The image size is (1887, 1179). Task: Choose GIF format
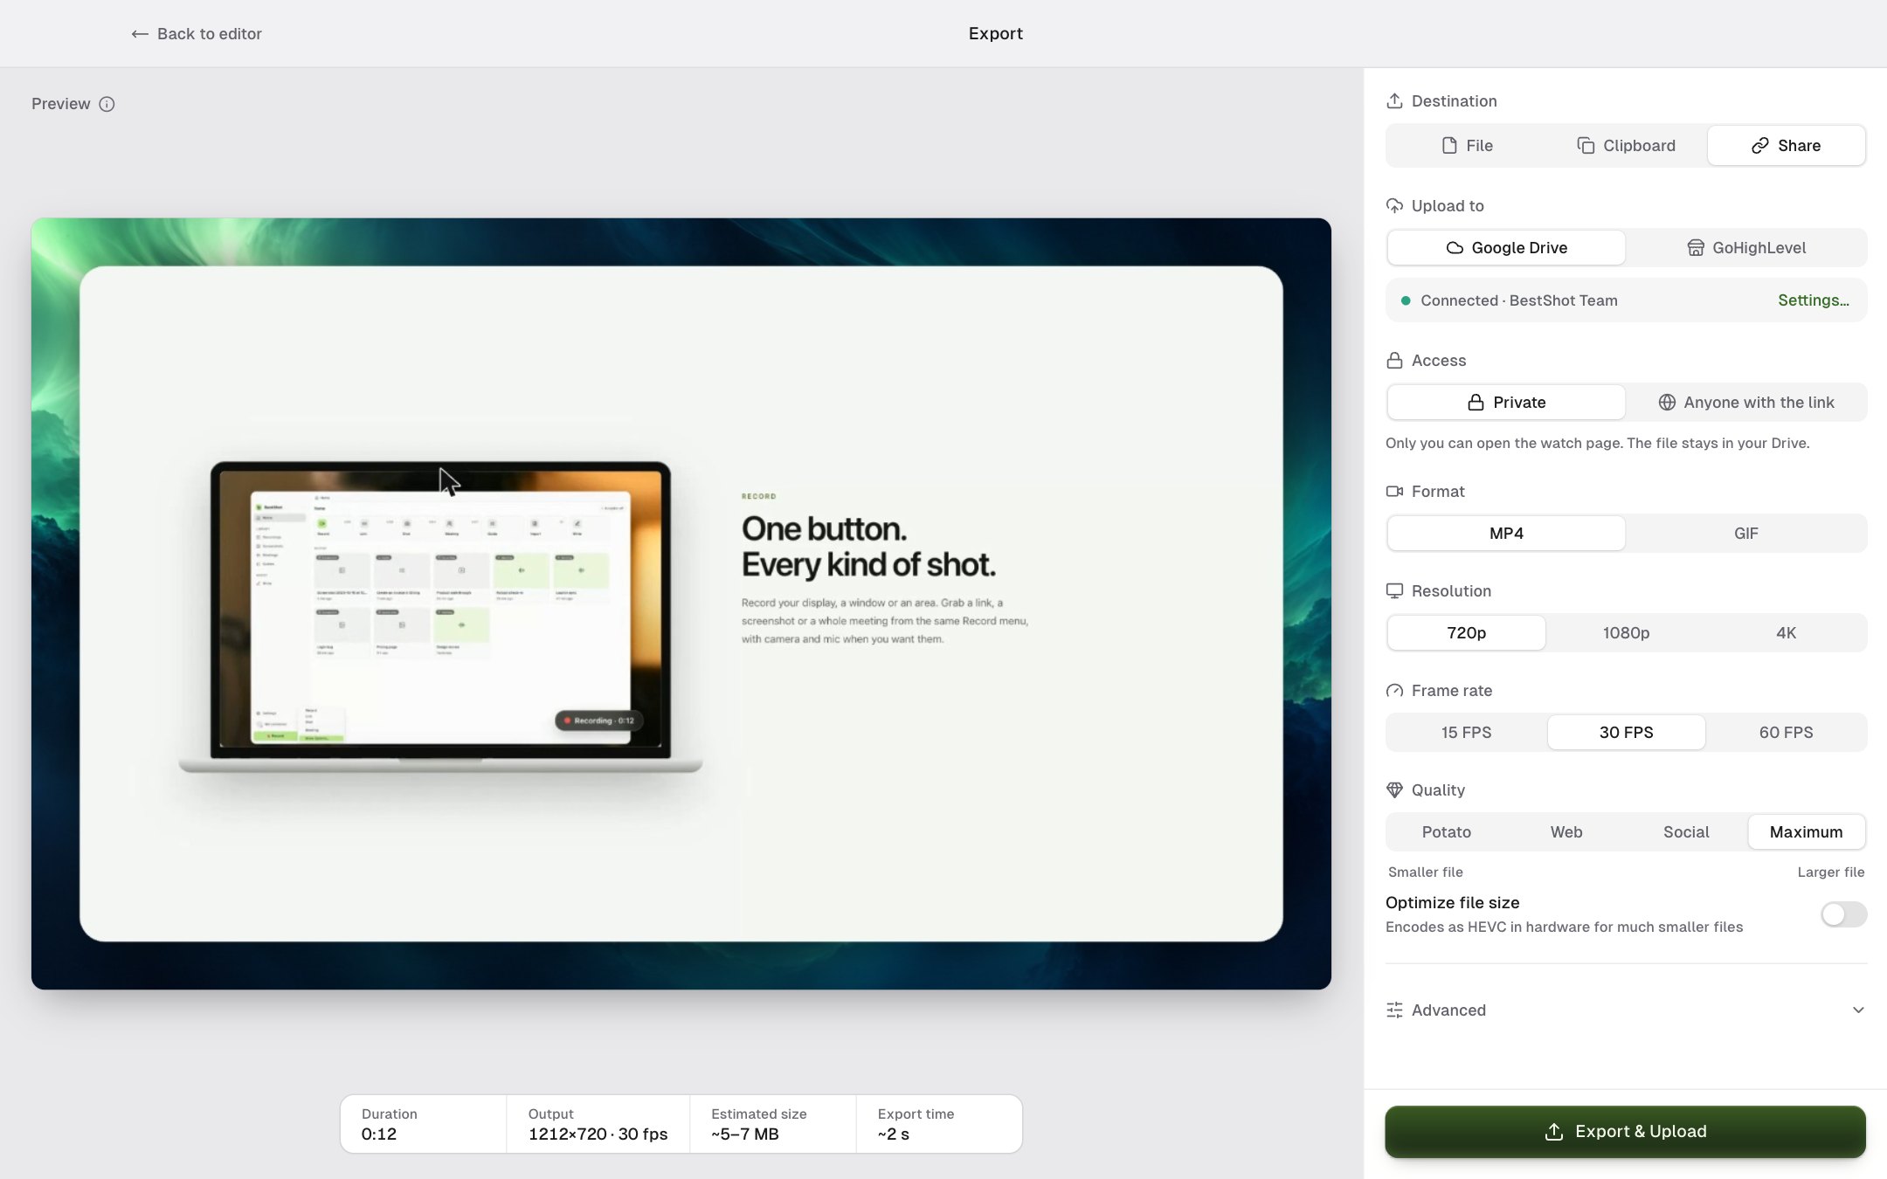point(1745,534)
